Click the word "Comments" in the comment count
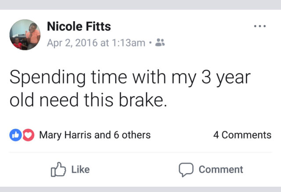 [247, 135]
